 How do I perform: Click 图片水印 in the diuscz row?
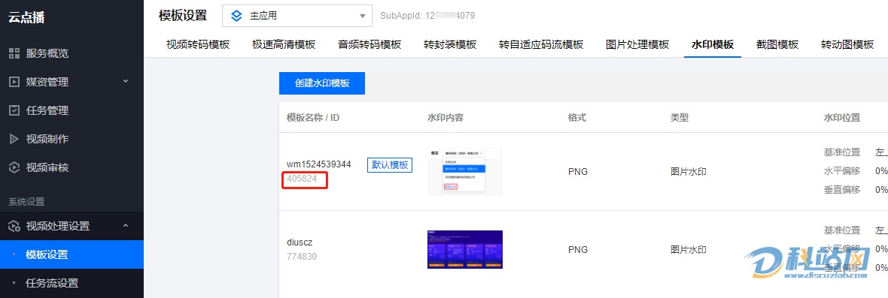pyautogui.click(x=689, y=249)
